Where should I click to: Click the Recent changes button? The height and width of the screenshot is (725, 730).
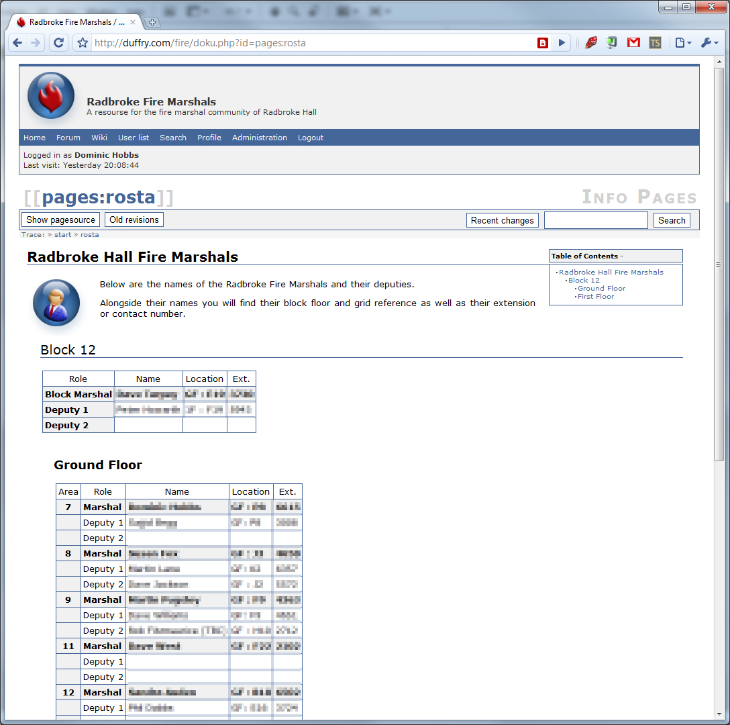tap(502, 220)
